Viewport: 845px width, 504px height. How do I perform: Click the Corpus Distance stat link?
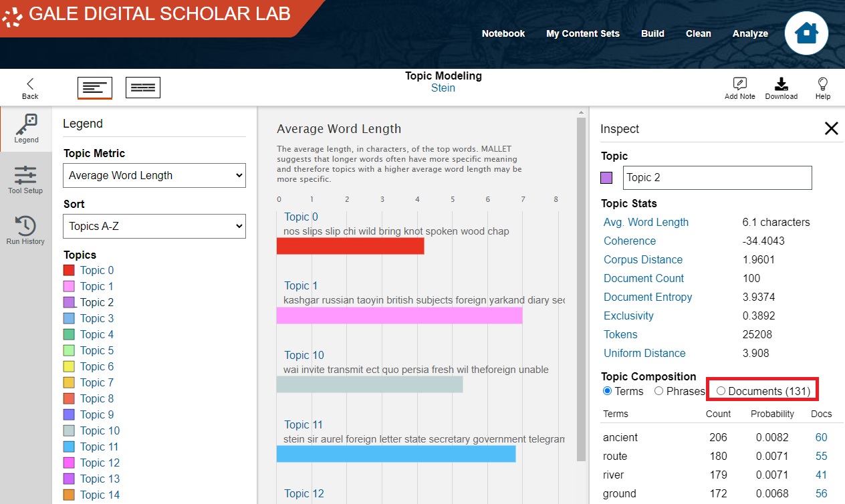click(643, 259)
